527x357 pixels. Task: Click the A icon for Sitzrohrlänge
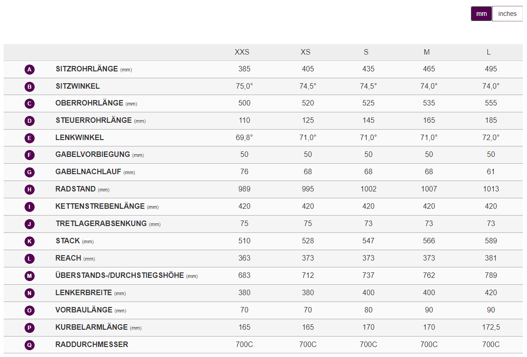pos(30,70)
